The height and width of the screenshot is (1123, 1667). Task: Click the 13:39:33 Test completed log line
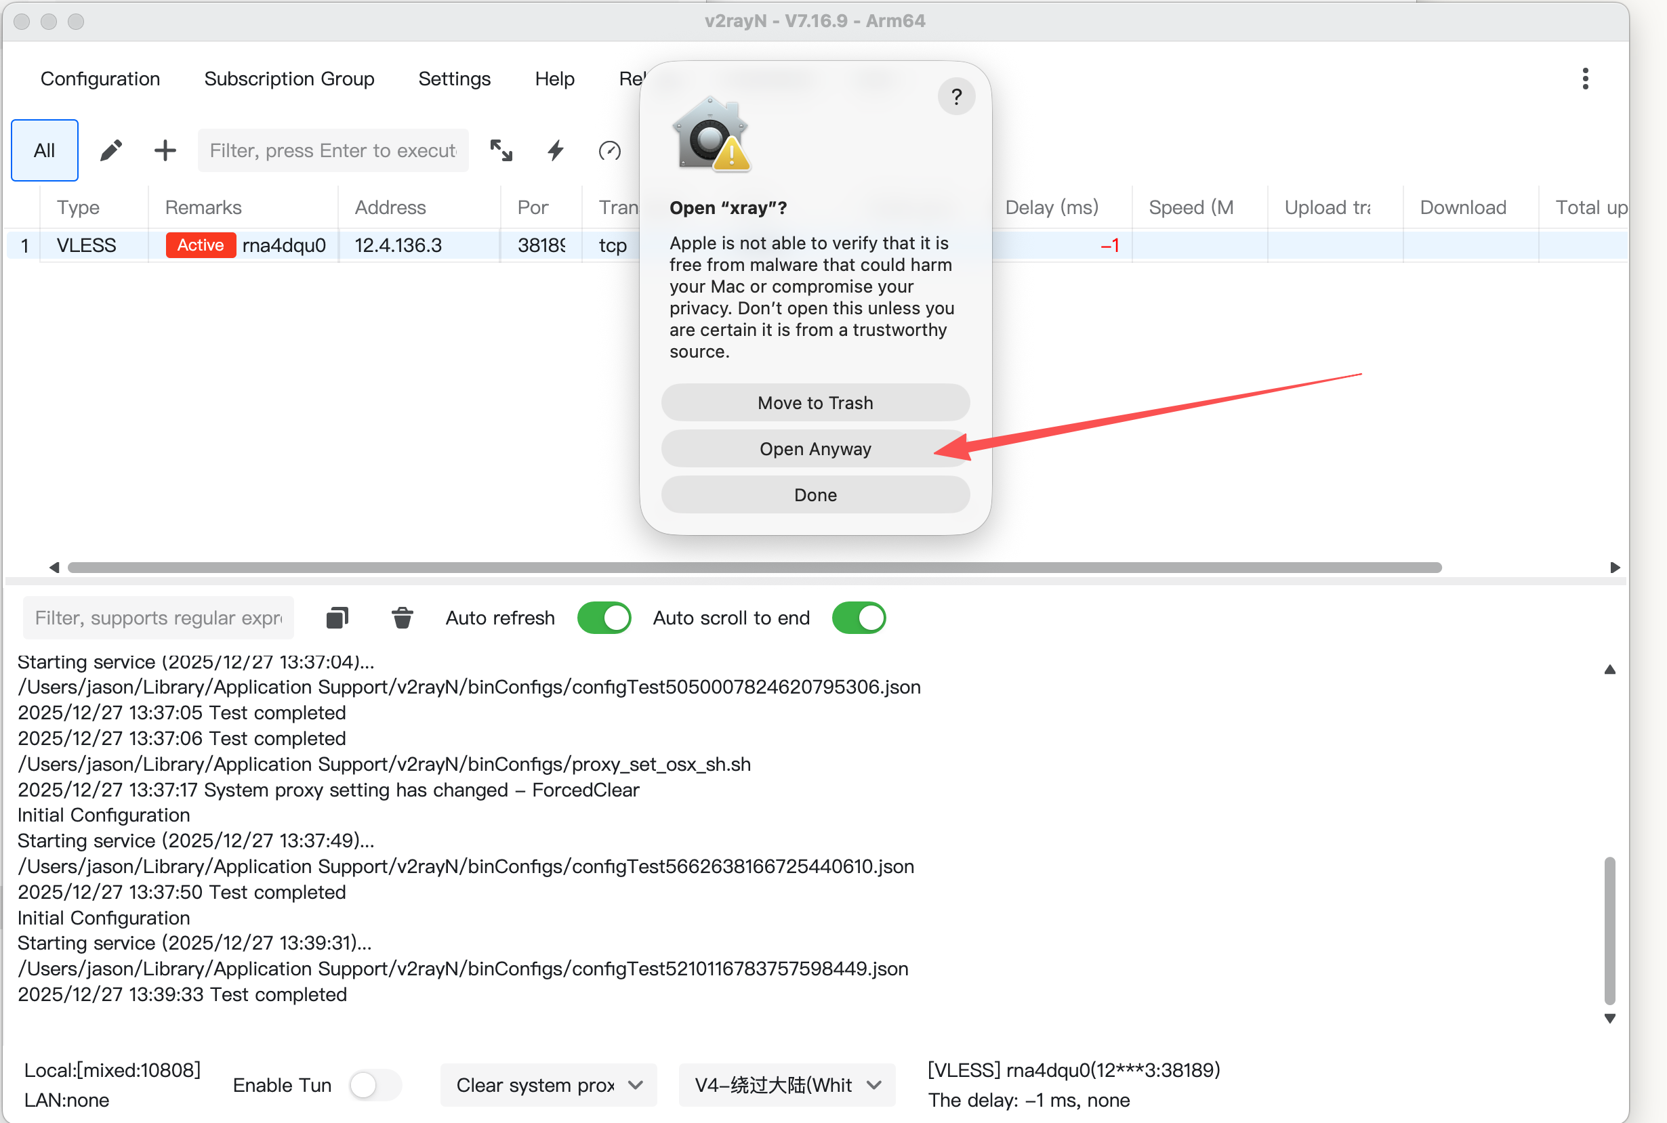(x=182, y=994)
